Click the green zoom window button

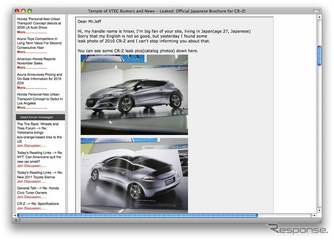point(30,11)
